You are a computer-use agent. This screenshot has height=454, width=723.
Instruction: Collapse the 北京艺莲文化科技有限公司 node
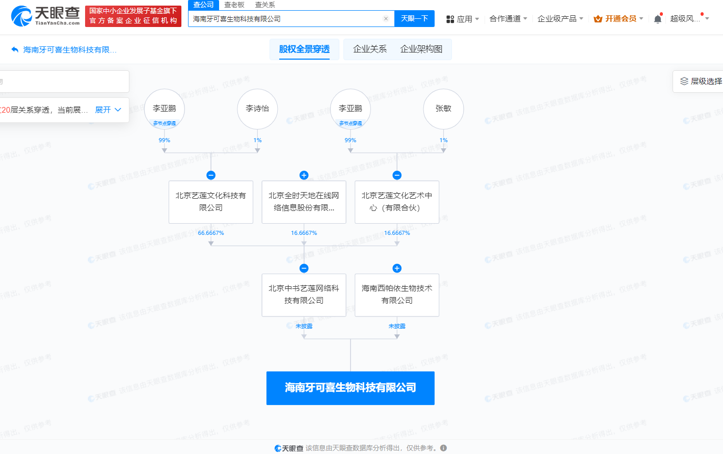pyautogui.click(x=211, y=175)
